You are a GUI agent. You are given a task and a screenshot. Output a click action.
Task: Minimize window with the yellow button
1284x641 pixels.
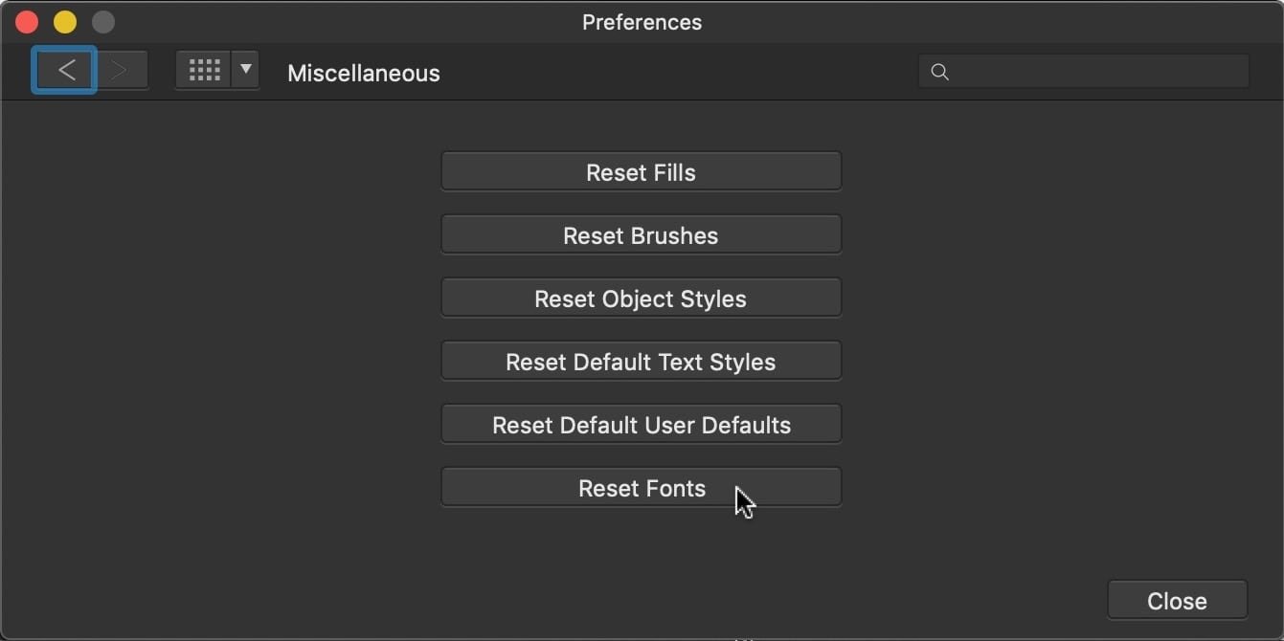tap(65, 21)
